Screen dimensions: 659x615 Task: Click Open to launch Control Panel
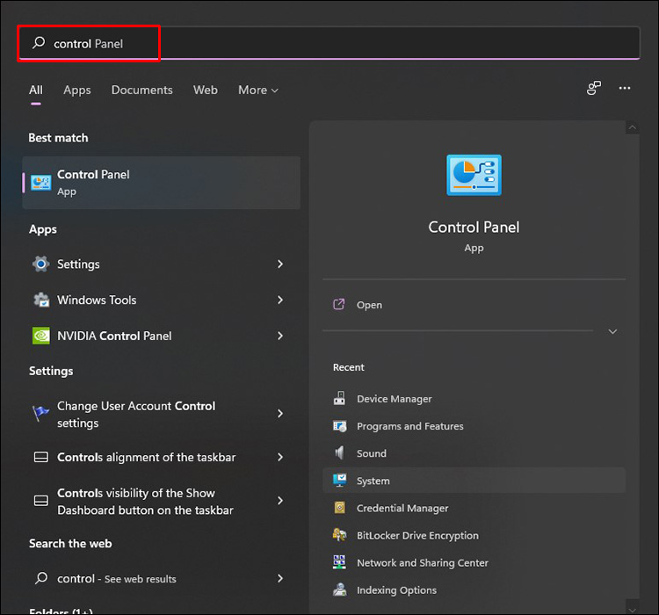click(369, 305)
